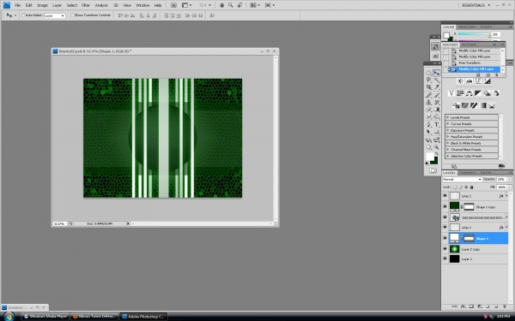Click the Hand tool in application bar
Screen dimensions: 515x321
point(221,5)
